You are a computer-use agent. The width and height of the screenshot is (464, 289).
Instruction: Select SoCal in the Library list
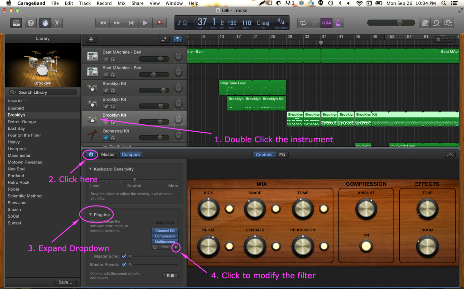point(14,216)
